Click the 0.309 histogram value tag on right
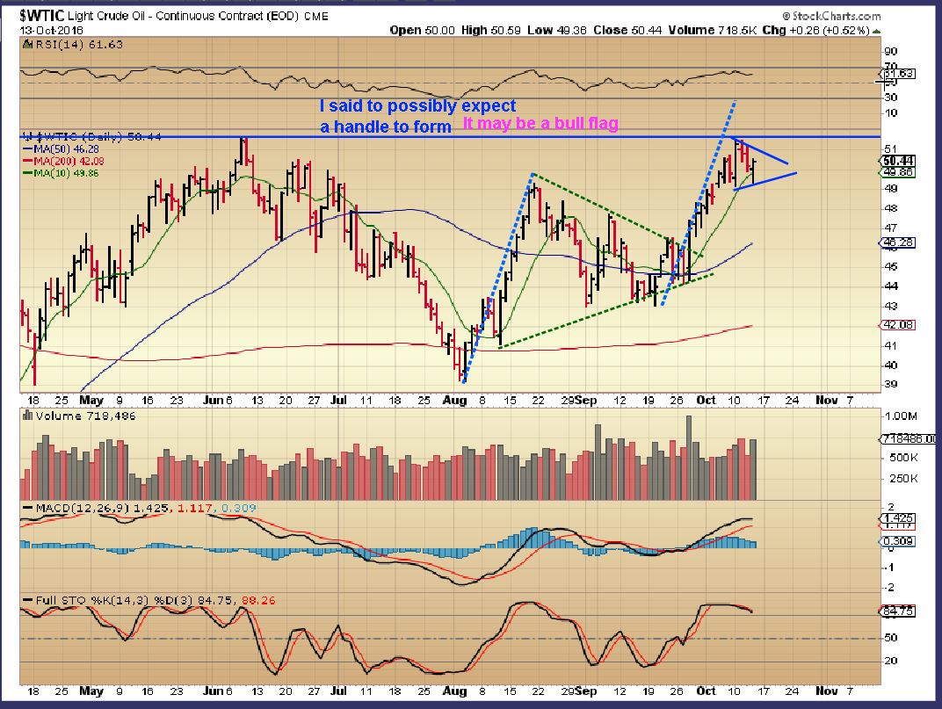The width and height of the screenshot is (942, 709). tap(898, 541)
